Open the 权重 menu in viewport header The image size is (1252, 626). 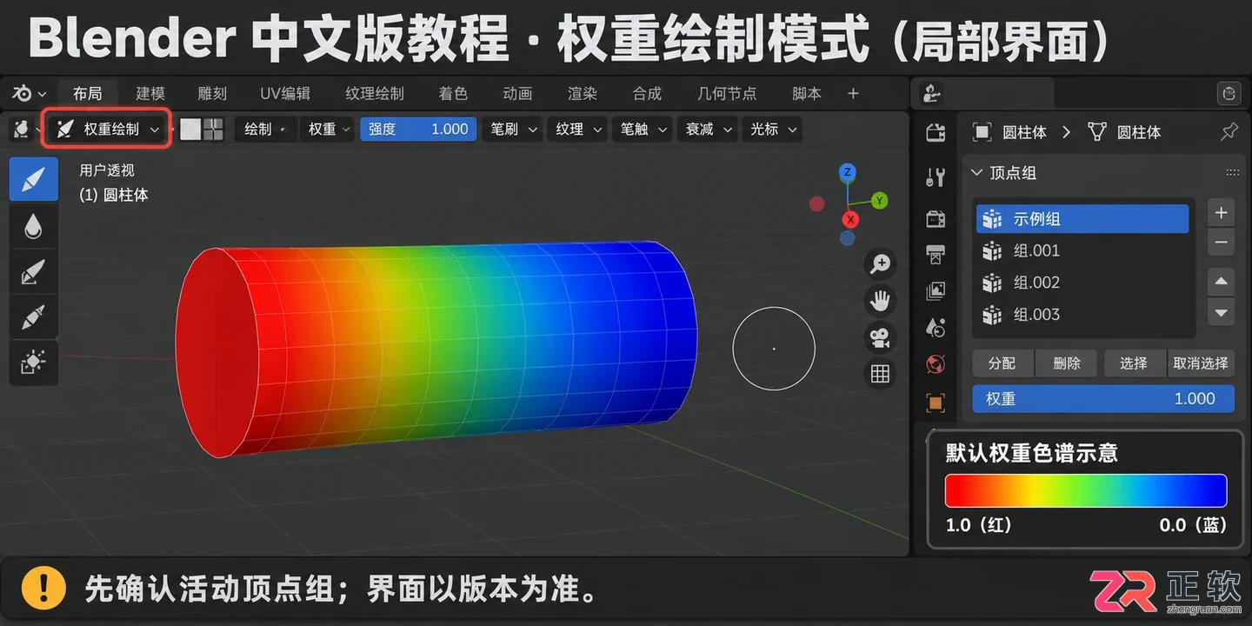(327, 130)
